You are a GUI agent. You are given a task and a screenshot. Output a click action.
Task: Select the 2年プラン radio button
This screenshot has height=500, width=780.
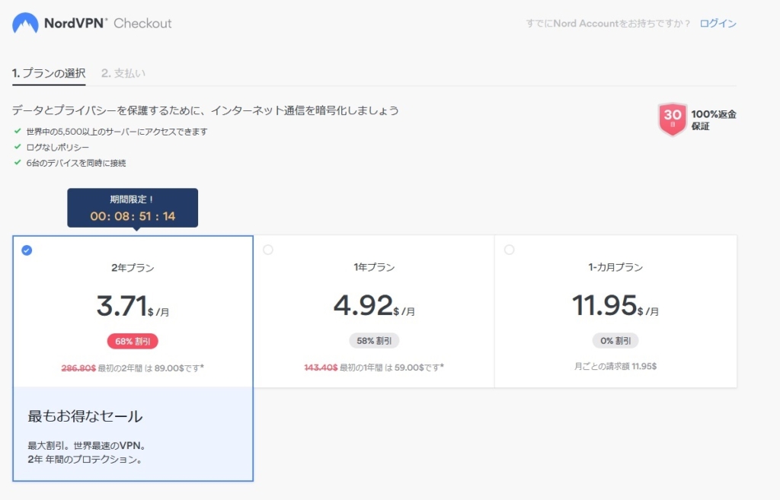[x=27, y=250]
